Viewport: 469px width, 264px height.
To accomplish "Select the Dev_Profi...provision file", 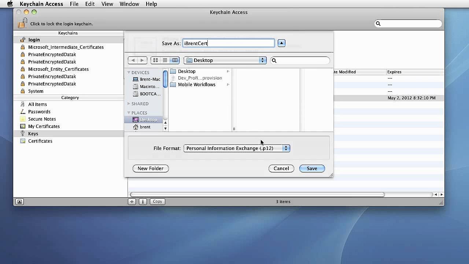I will [x=200, y=78].
